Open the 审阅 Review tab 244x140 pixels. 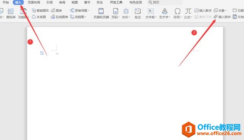tap(62, 2)
